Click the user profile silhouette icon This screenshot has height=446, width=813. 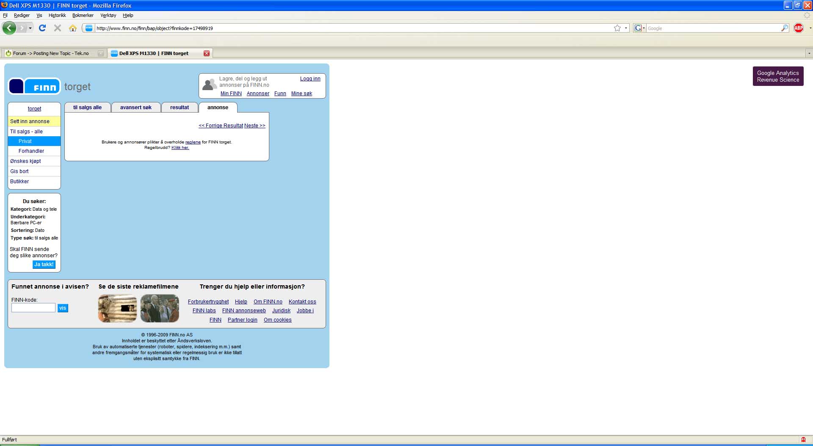(209, 84)
